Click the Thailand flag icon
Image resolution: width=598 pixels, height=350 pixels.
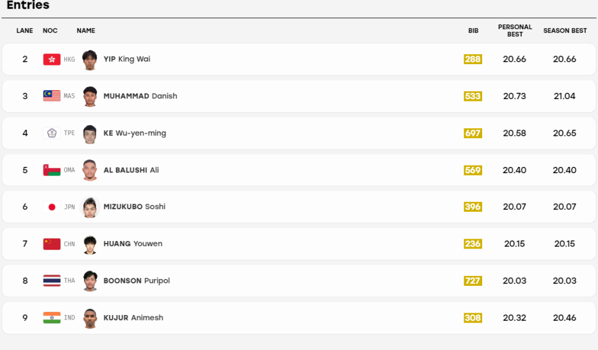coord(52,281)
